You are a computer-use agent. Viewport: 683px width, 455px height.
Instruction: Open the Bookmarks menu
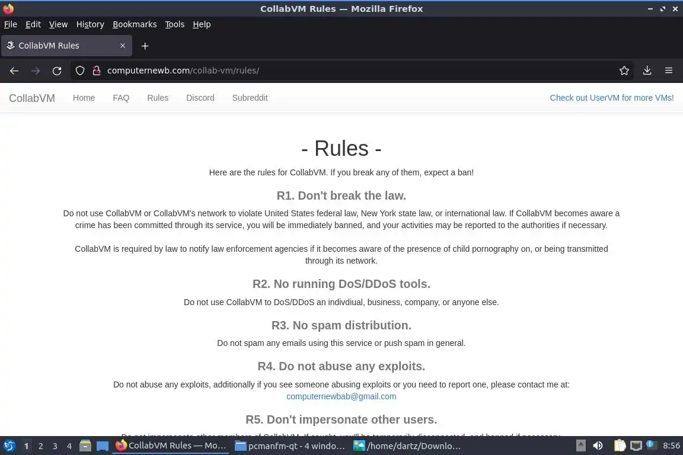click(x=135, y=24)
